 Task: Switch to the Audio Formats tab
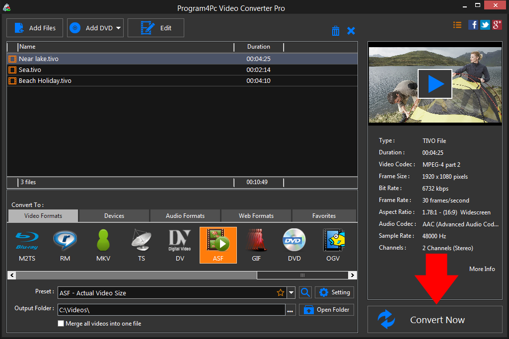[185, 216]
